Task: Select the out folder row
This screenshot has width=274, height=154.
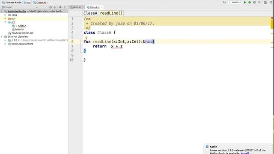Action: (x=34, y=18)
